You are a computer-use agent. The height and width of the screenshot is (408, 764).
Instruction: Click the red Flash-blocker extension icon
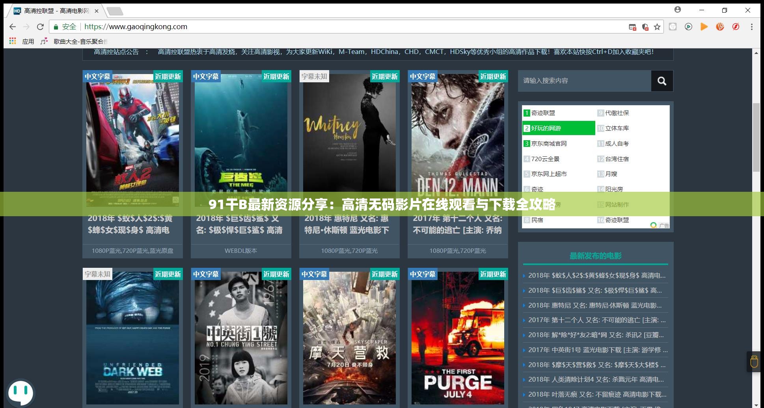(736, 27)
